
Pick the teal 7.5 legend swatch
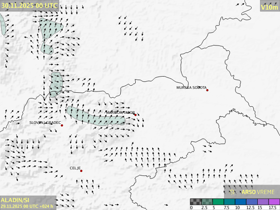[x=229, y=202]
